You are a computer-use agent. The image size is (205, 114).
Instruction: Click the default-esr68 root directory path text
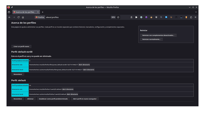[x=53, y=65]
